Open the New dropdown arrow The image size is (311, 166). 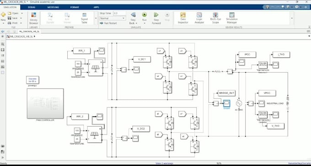pyautogui.click(x=3, y=23)
